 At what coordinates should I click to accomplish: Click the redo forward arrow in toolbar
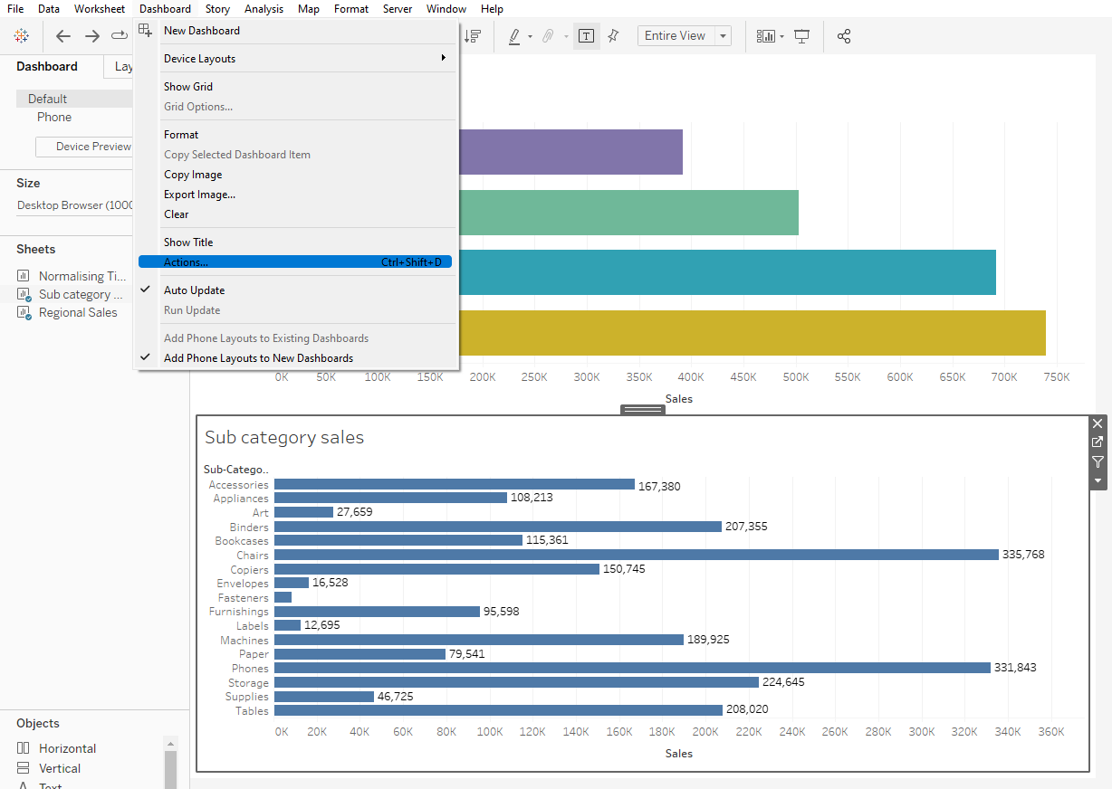tap(91, 36)
